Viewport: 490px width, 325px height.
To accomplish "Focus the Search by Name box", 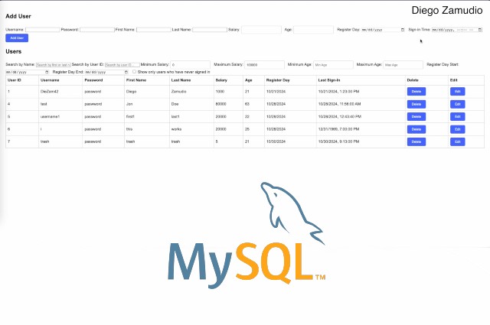I will [54, 65].
